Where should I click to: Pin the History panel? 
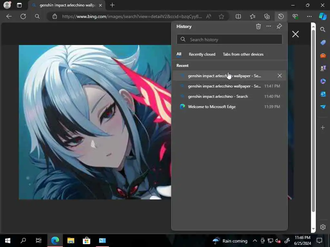(x=279, y=26)
